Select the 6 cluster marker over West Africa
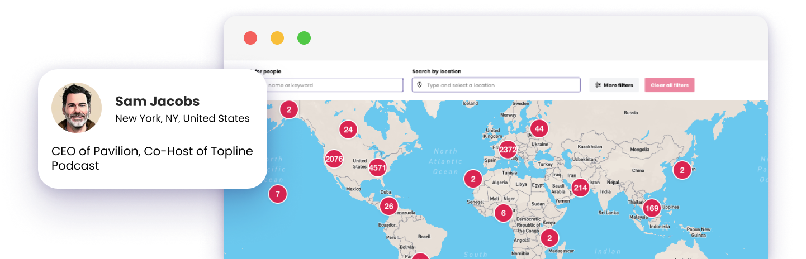Screen dimensions: 806x259 (x=503, y=213)
